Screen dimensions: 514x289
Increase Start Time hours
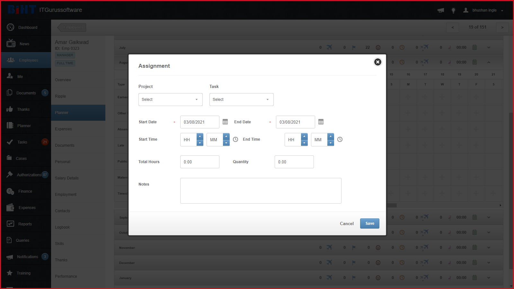(200, 136)
